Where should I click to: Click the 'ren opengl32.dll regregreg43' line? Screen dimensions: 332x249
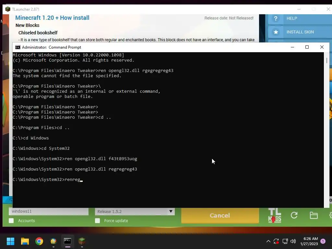point(75,169)
